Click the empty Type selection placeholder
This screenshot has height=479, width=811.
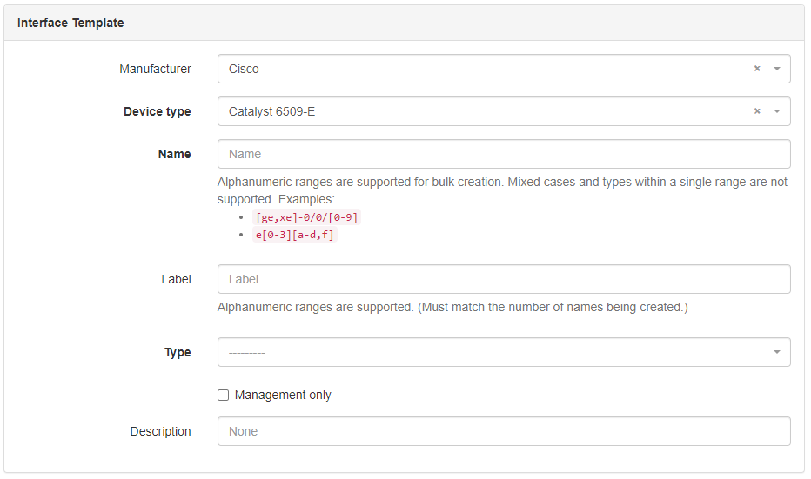click(247, 352)
